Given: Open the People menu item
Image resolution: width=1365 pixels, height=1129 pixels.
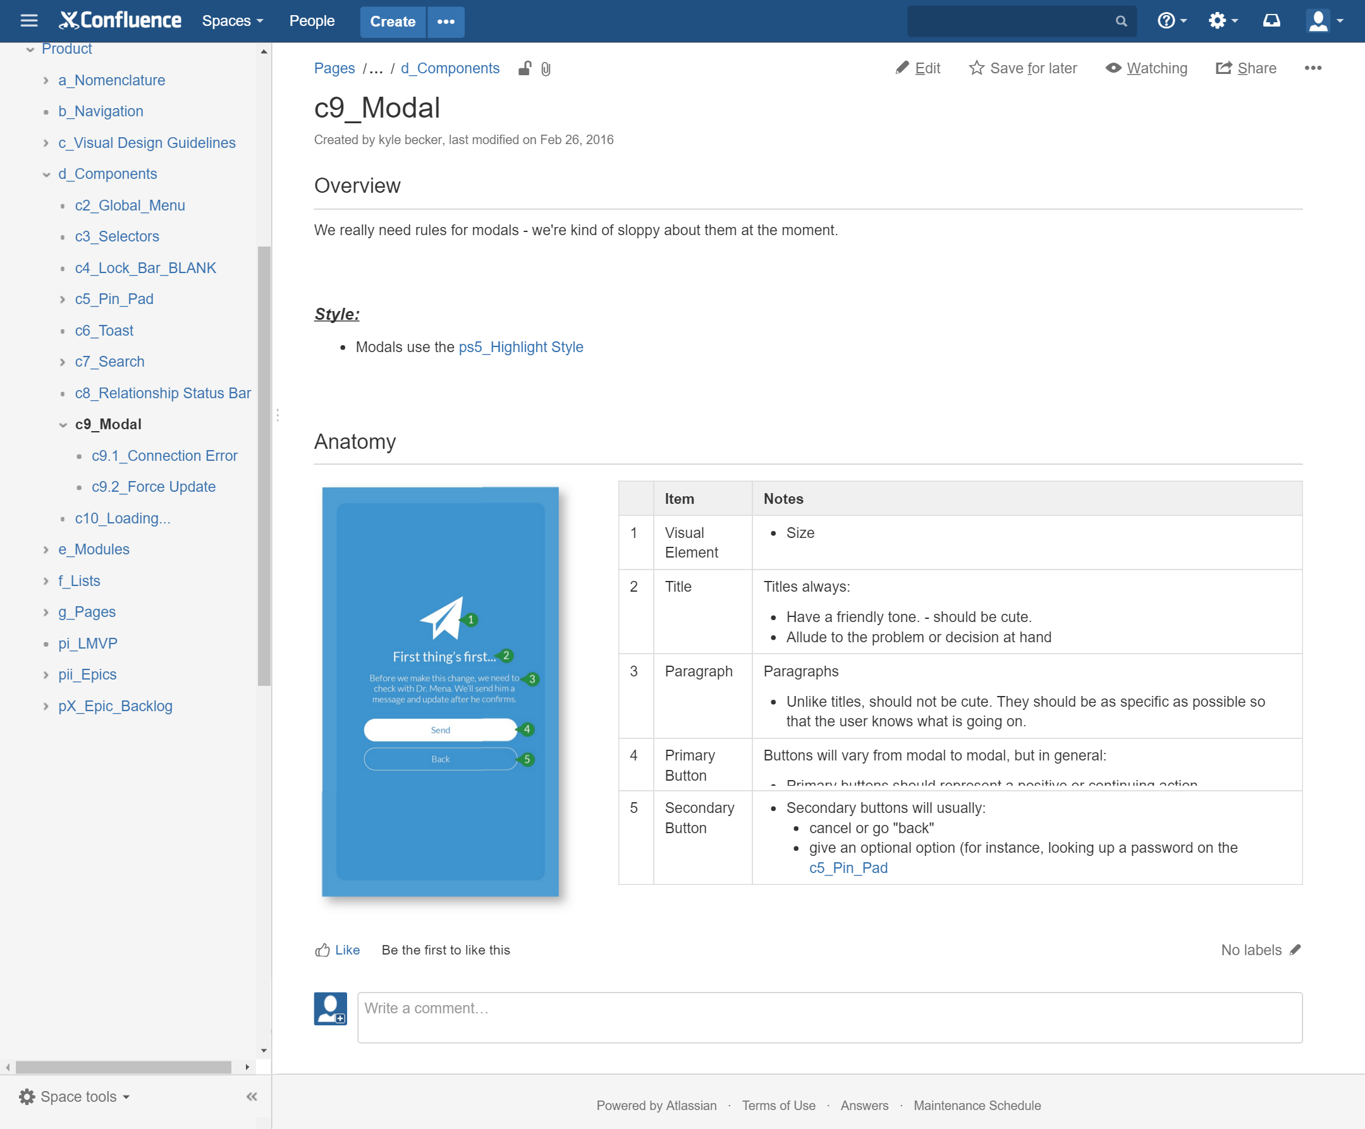Looking at the screenshot, I should pyautogui.click(x=311, y=21).
